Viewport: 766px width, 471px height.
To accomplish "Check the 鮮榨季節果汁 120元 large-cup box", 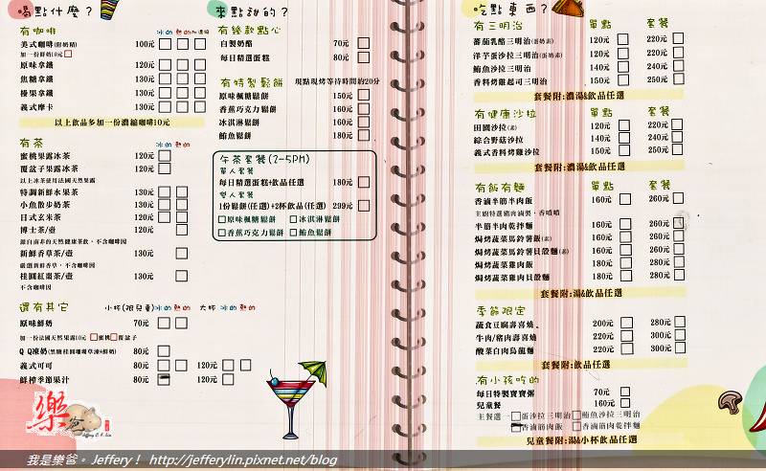I will (x=228, y=379).
